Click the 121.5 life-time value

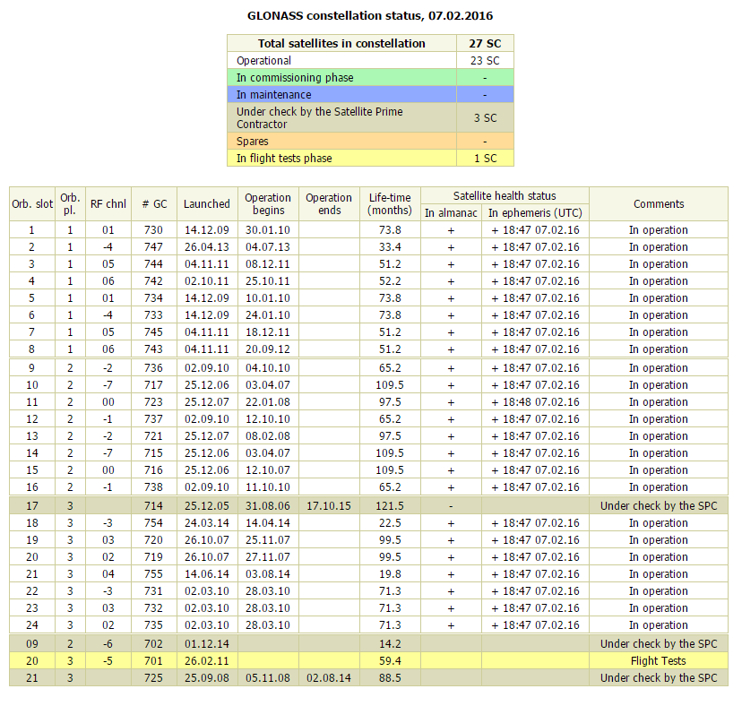click(x=390, y=506)
